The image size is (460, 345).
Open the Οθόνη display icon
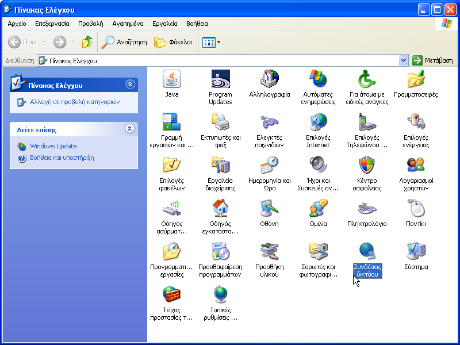269,209
